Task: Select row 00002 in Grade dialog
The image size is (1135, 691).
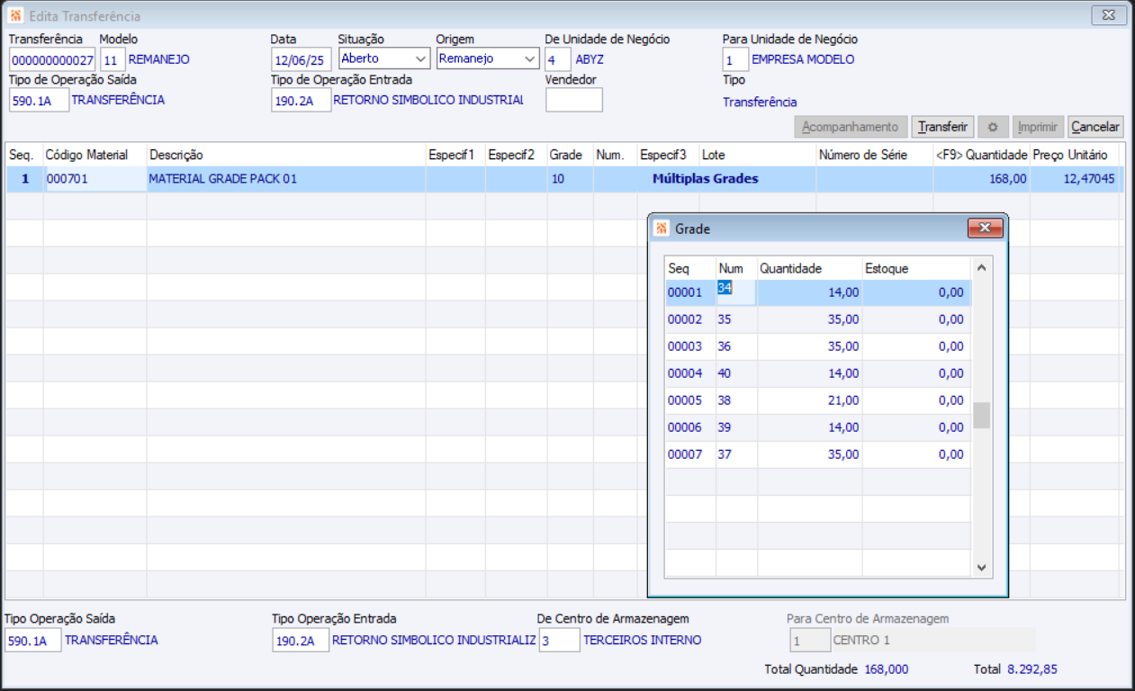Action: (818, 319)
